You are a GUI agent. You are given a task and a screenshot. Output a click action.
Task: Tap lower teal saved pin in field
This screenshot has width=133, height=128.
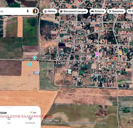[30, 64]
